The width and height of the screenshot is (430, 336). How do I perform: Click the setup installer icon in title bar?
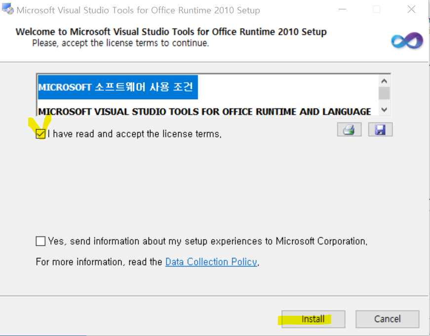tap(8, 9)
